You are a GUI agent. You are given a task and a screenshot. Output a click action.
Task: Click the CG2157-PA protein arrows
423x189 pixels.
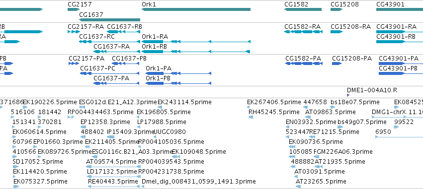(74, 63)
